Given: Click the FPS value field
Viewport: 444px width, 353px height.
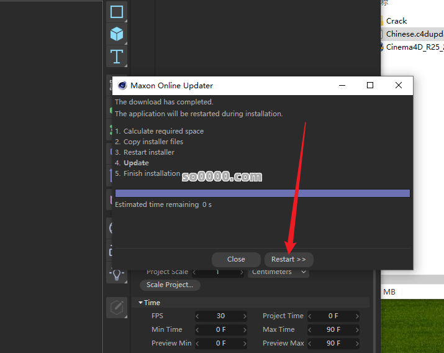Looking at the screenshot, I should click(220, 316).
